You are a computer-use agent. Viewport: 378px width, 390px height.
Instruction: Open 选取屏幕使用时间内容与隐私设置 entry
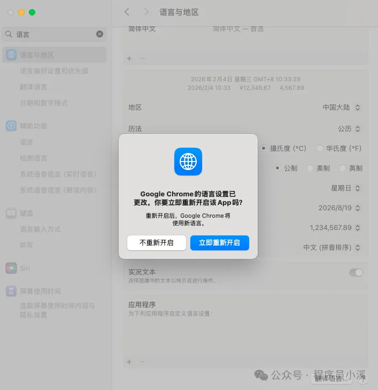pos(57,310)
